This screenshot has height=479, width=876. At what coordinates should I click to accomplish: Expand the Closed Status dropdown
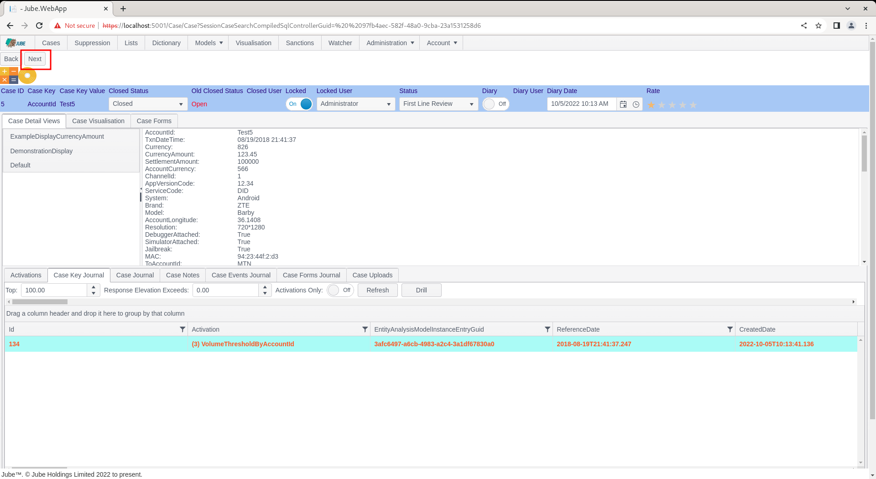pyautogui.click(x=181, y=104)
